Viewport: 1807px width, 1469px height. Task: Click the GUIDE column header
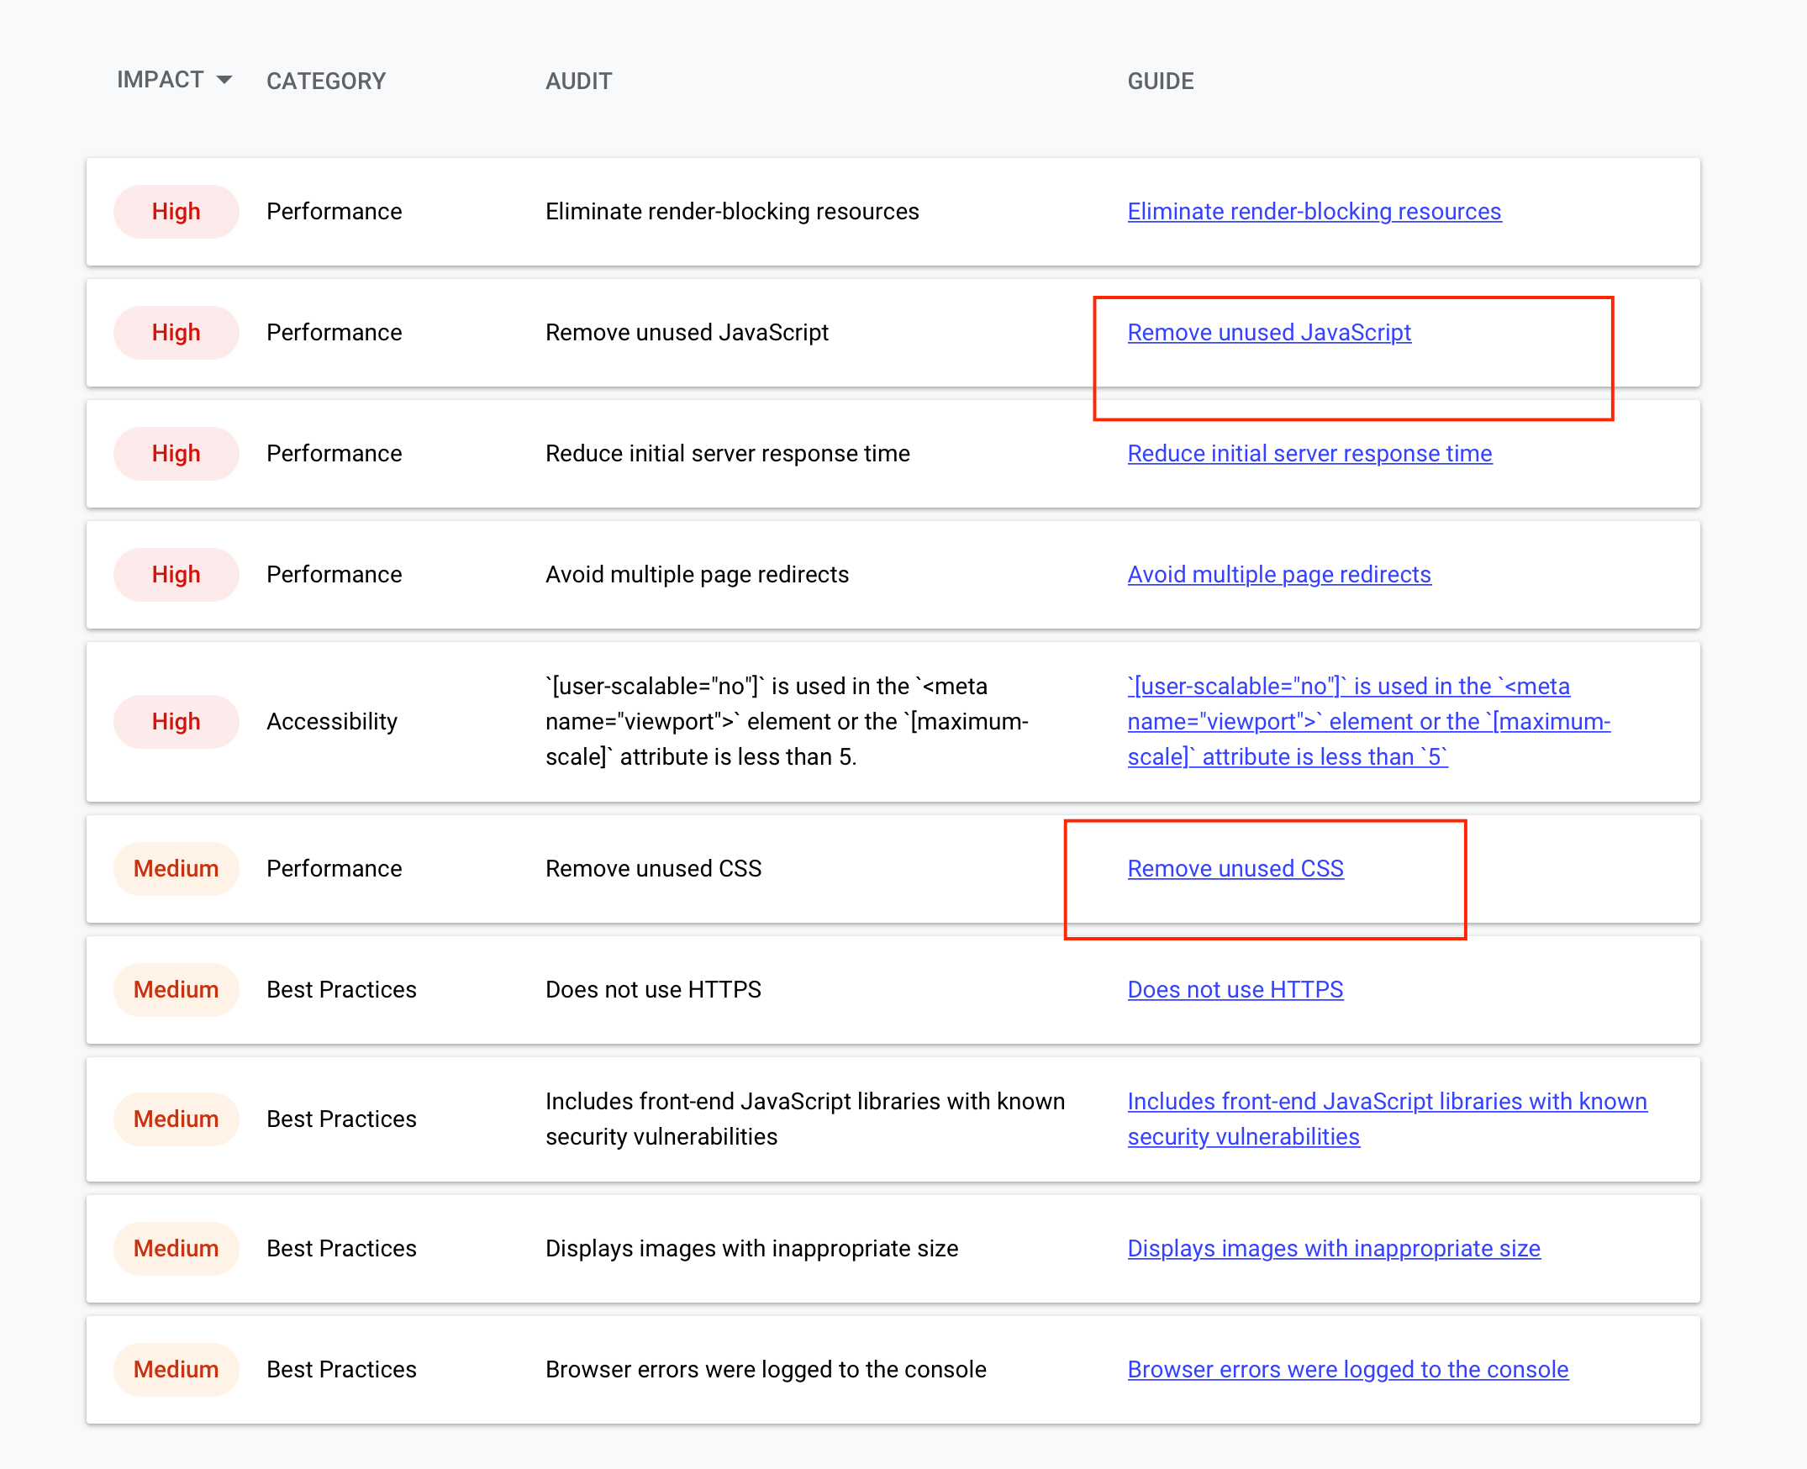[x=1161, y=82]
